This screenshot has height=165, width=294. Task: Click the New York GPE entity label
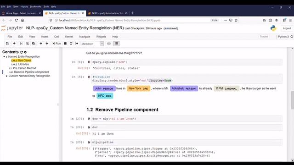[138, 88]
